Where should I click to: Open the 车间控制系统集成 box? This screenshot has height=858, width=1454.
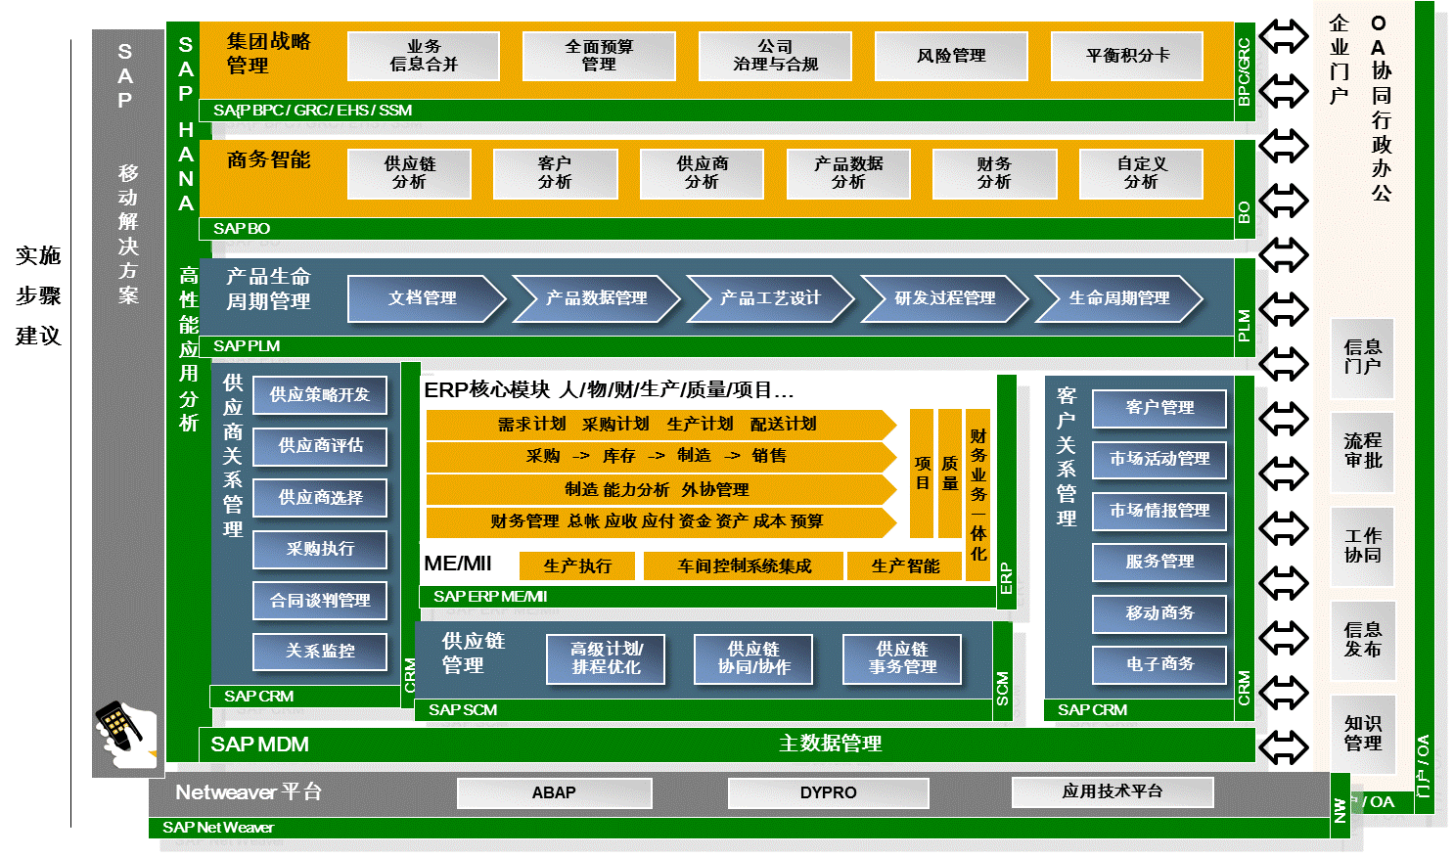pos(743,566)
